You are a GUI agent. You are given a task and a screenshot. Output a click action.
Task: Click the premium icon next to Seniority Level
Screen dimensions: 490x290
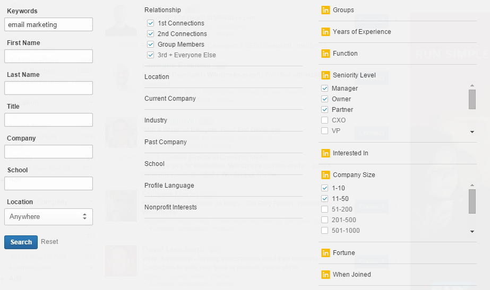coord(325,75)
